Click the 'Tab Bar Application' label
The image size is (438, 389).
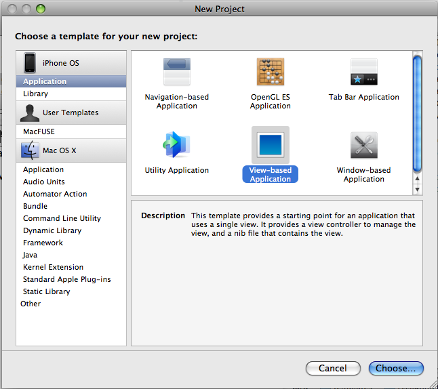pyautogui.click(x=364, y=97)
